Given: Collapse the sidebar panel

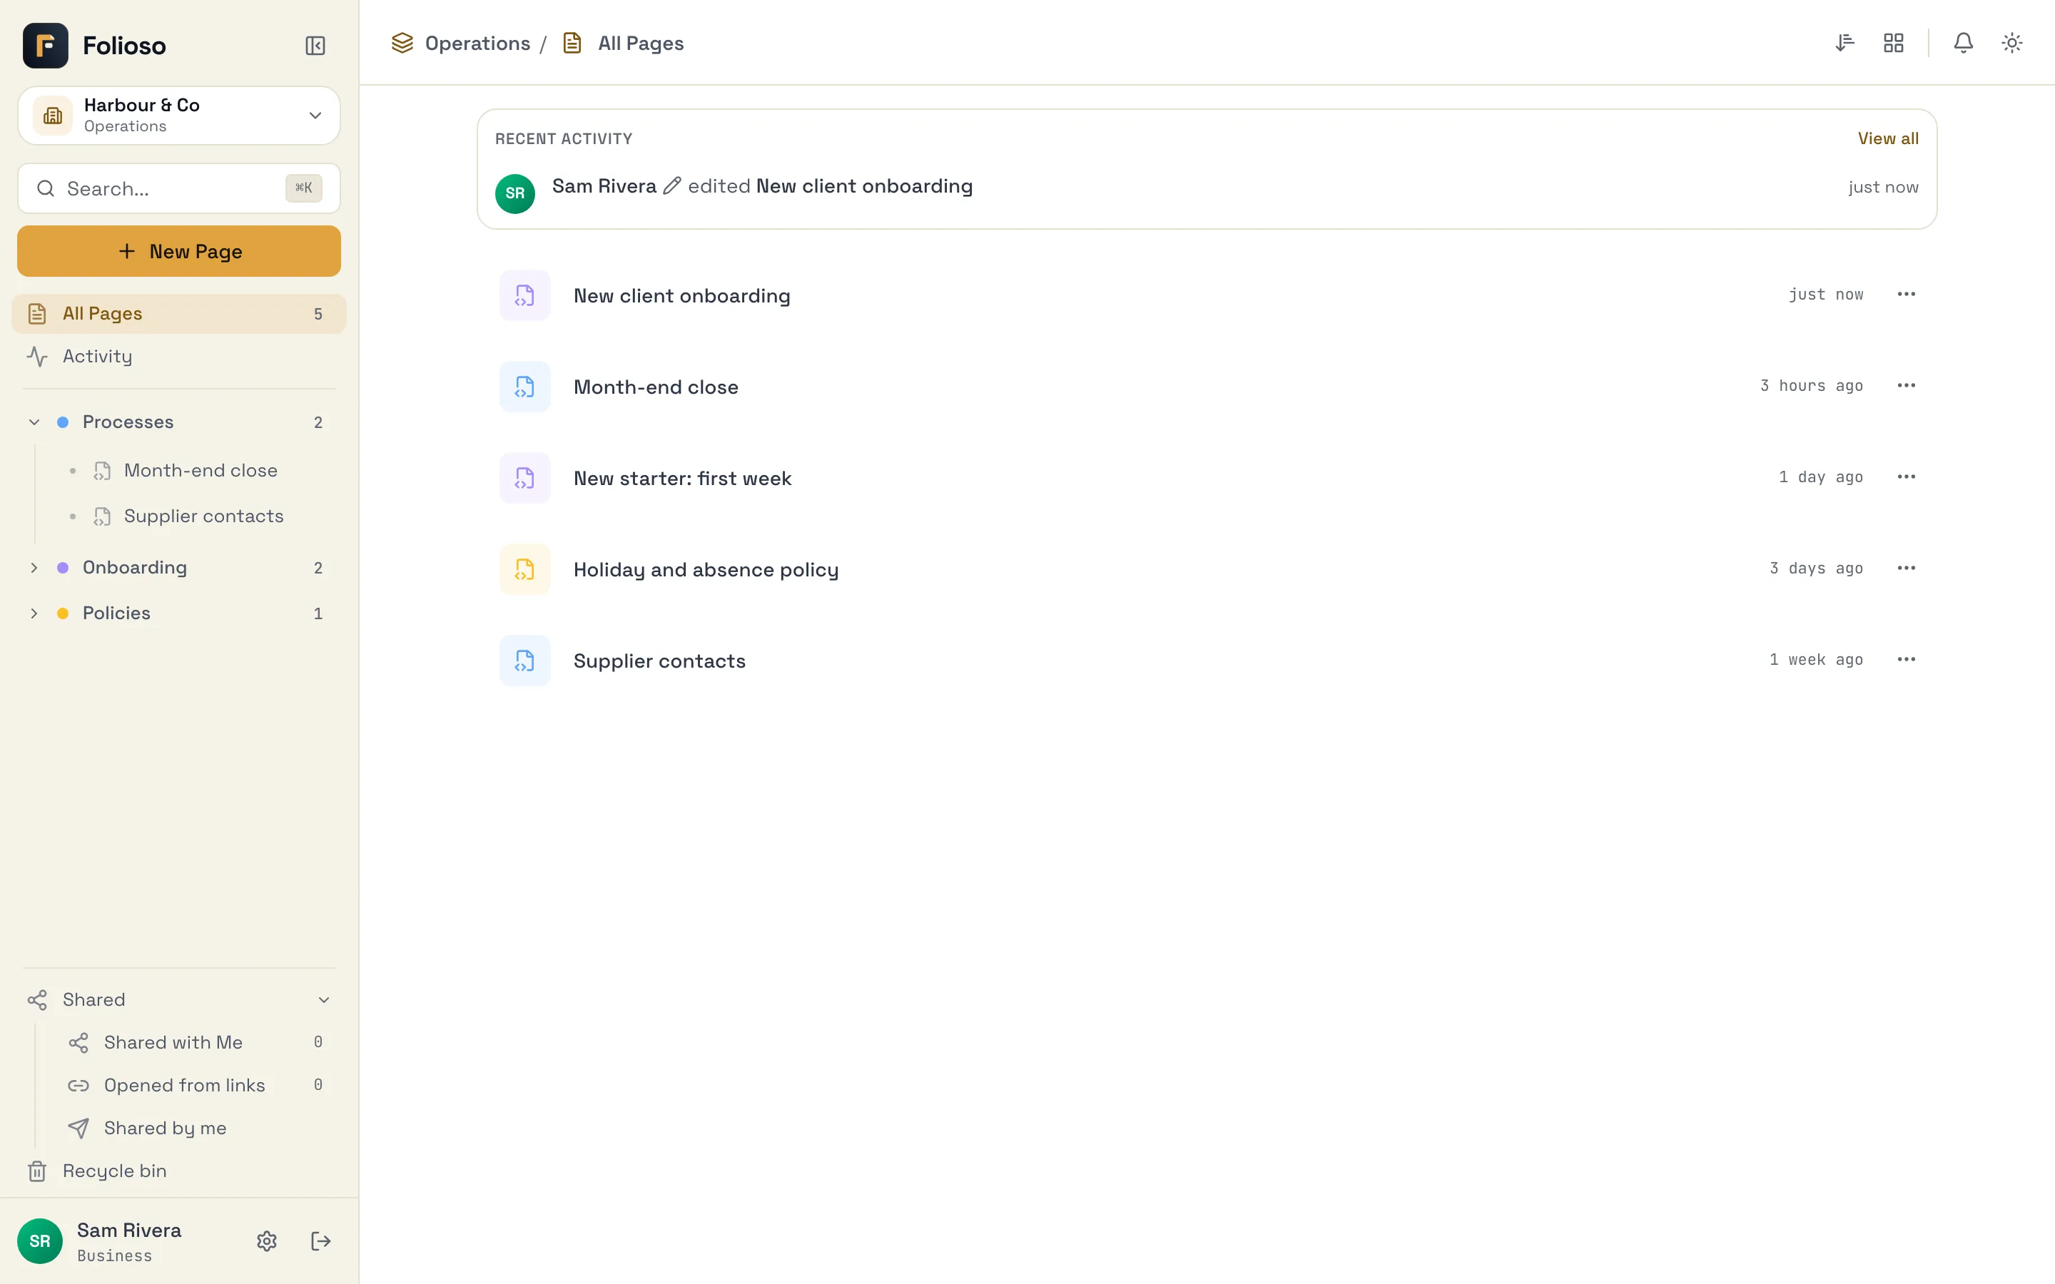Looking at the screenshot, I should 315,45.
